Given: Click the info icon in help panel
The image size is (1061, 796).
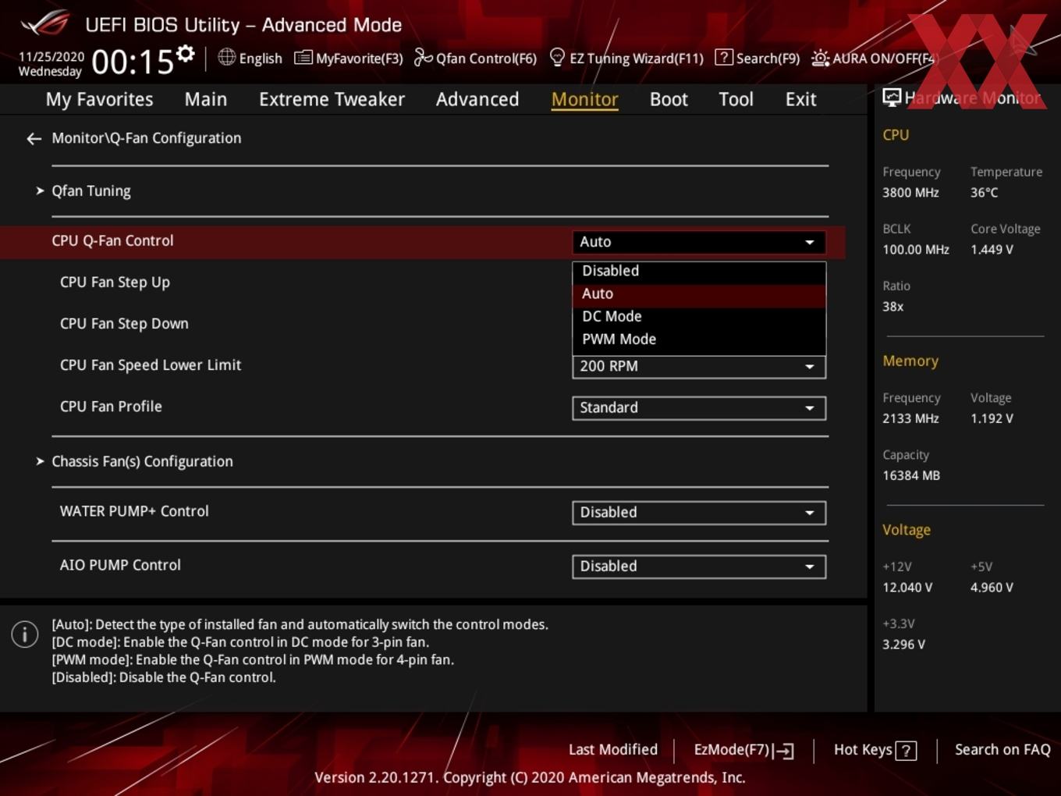Looking at the screenshot, I should point(25,634).
